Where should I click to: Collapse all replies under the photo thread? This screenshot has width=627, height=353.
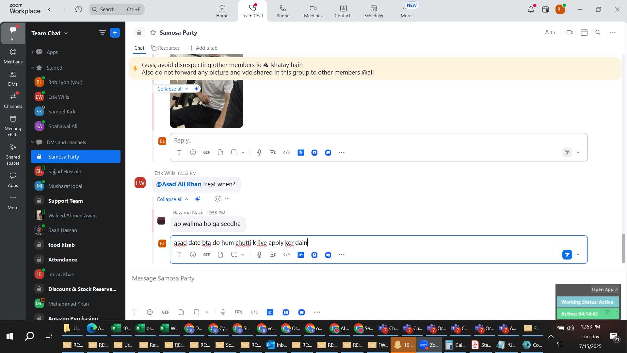[173, 89]
